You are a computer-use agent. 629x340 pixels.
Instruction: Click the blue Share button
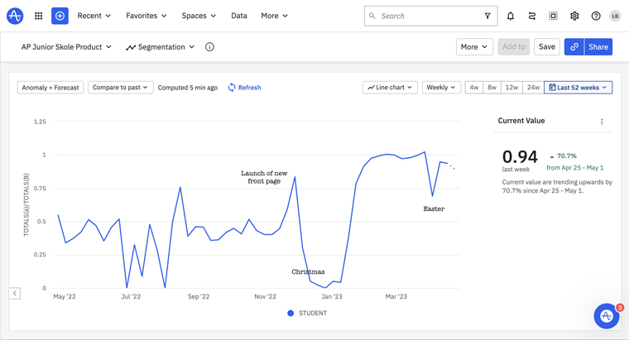(x=598, y=47)
